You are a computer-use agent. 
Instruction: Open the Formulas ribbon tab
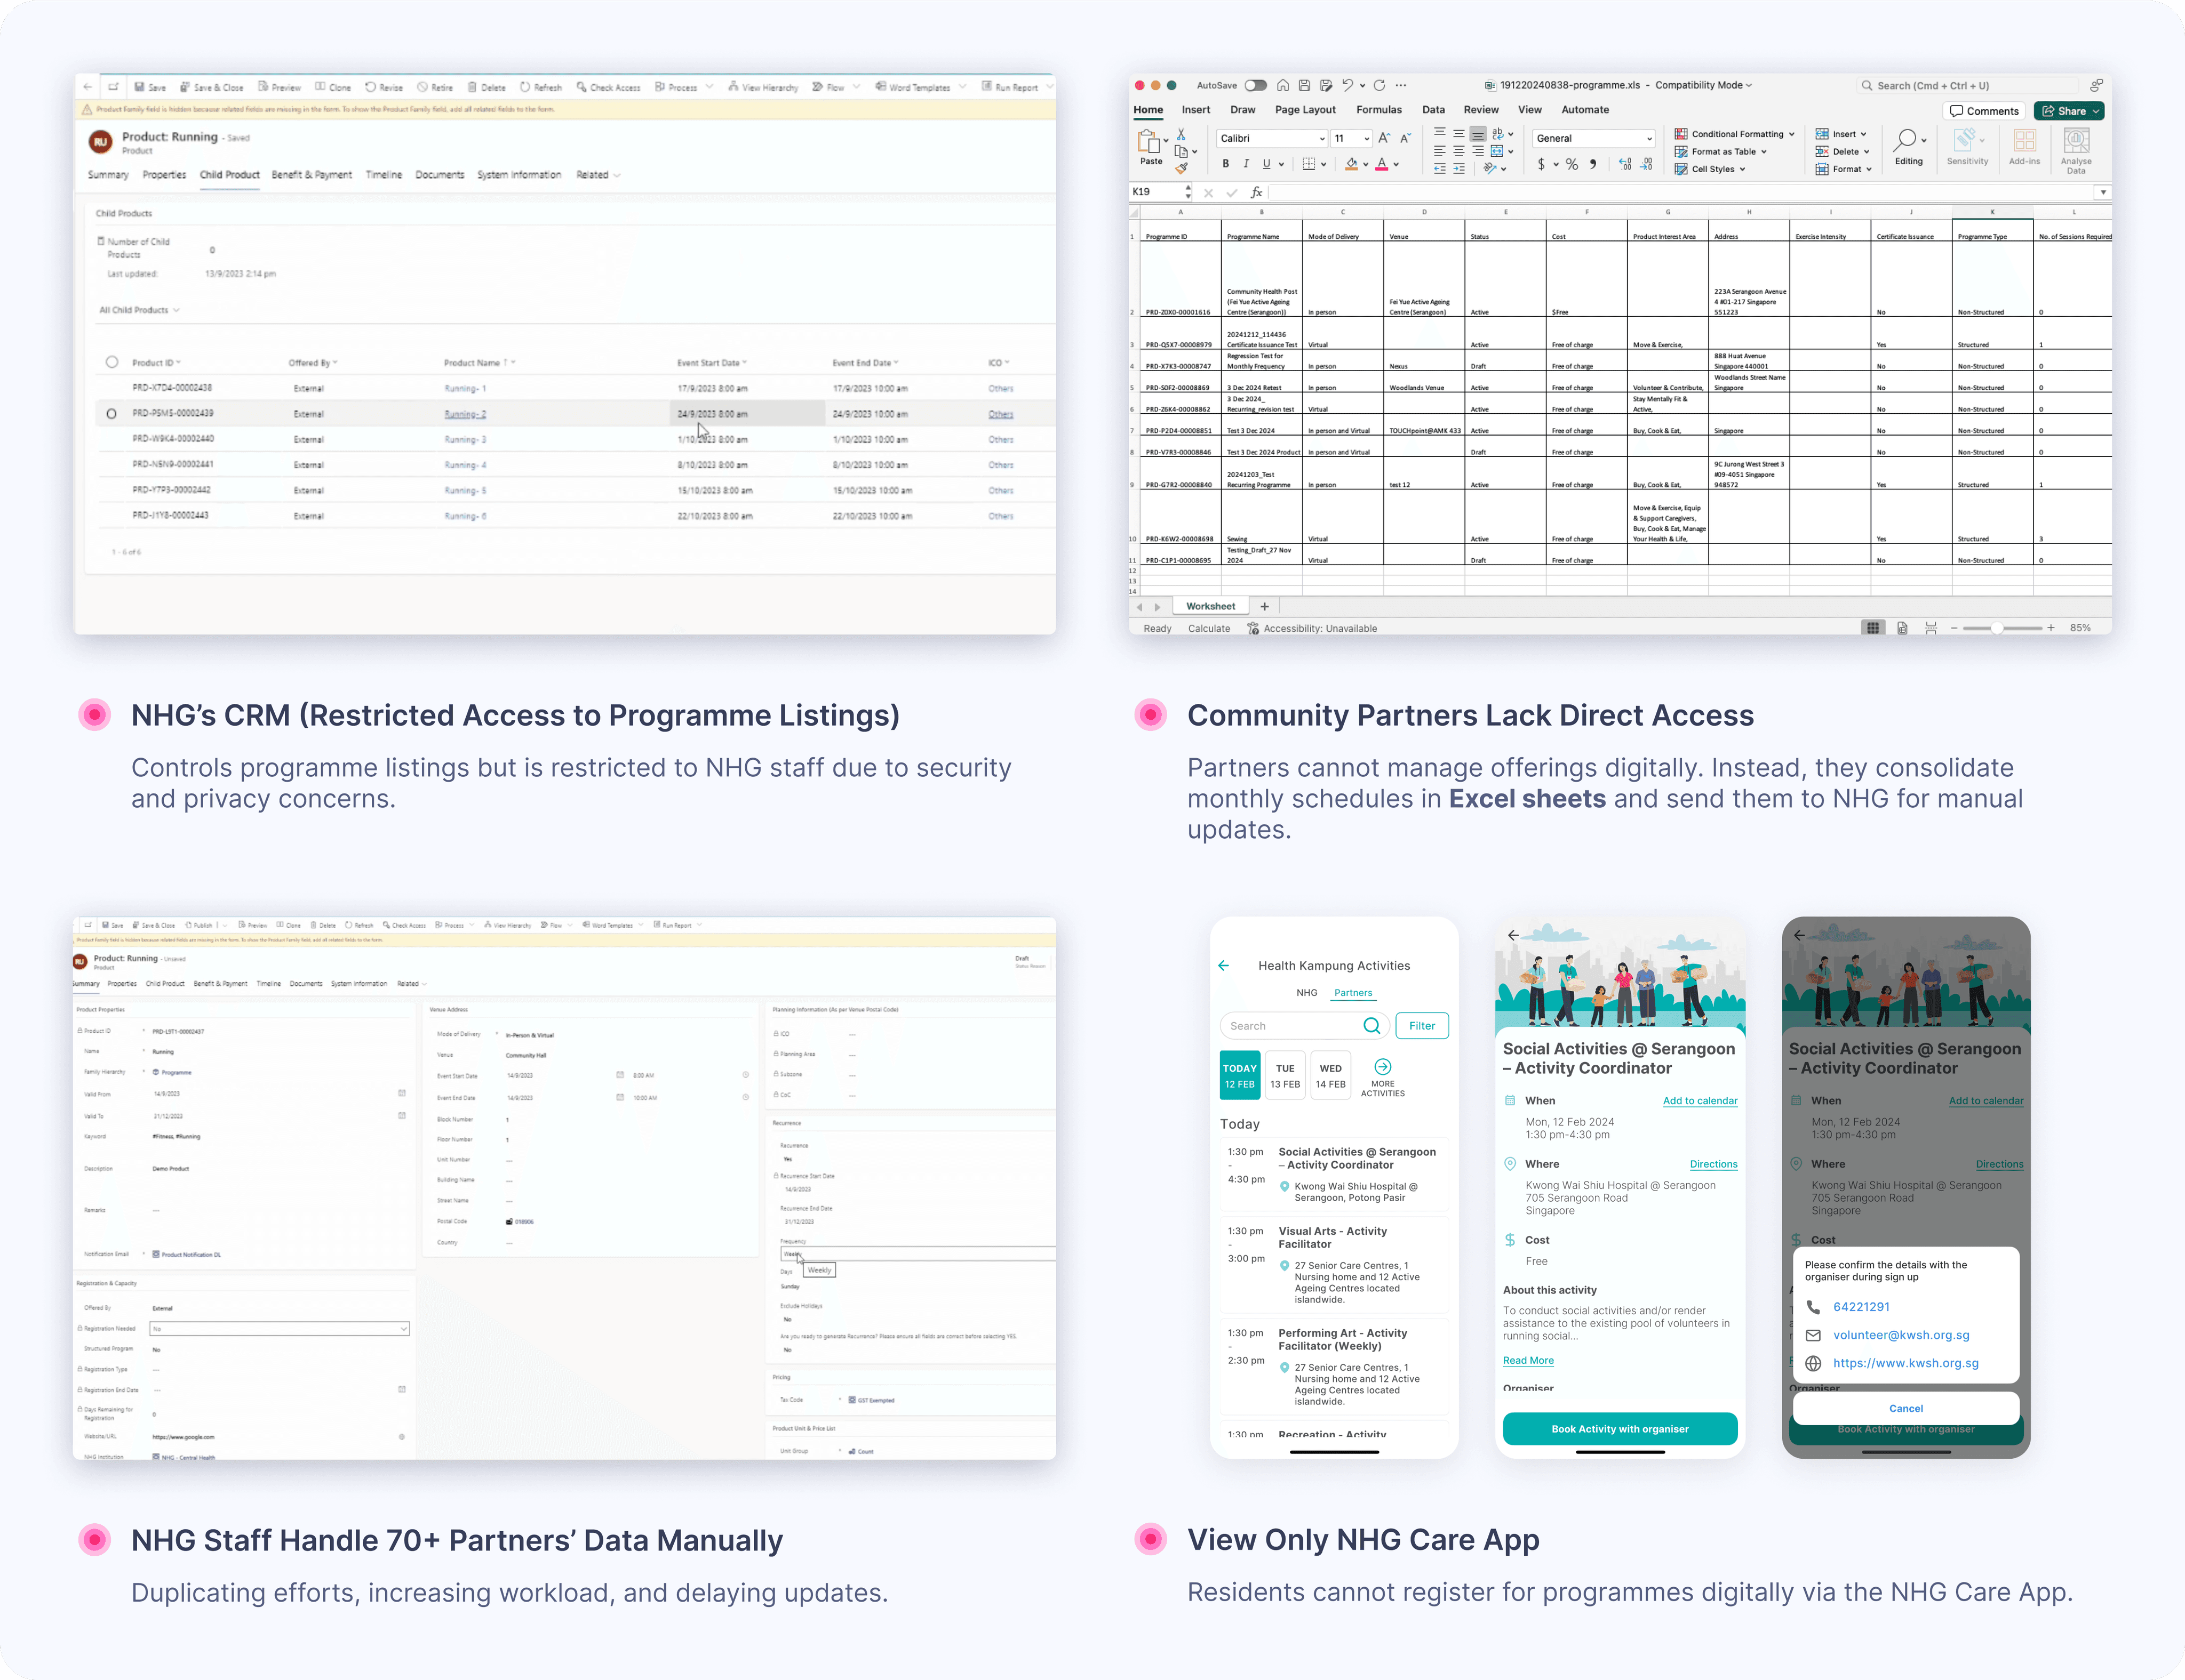tap(1378, 110)
